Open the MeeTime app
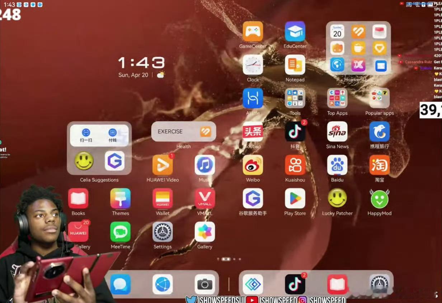Viewport: 442px width, 303px height. (120, 232)
